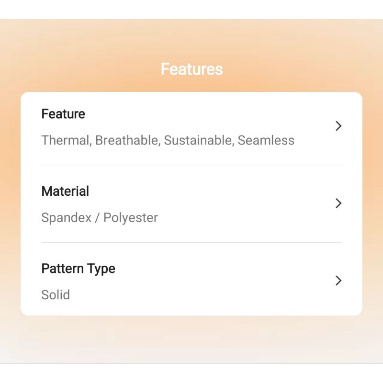Viewport: 383px width, 383px height.
Task: Select the "Solid" pattern value
Action: click(x=56, y=295)
